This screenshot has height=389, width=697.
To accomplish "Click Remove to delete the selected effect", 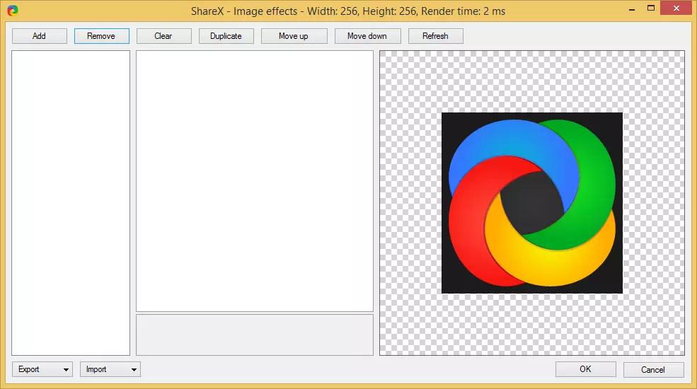I will coord(101,36).
